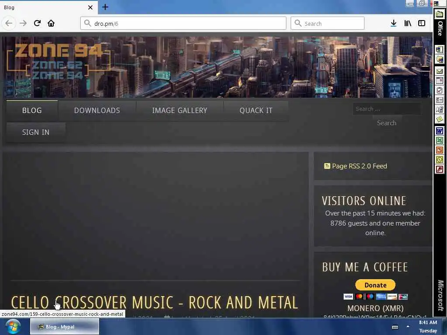
Task: Open the library bookmarks icon
Action: tap(408, 24)
